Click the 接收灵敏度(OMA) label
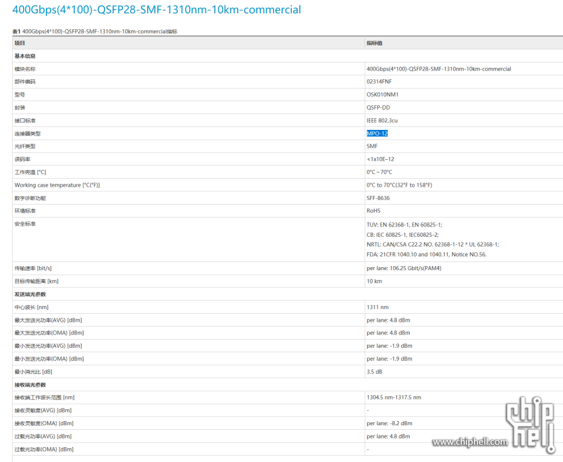The width and height of the screenshot is (563, 462). coord(44,424)
